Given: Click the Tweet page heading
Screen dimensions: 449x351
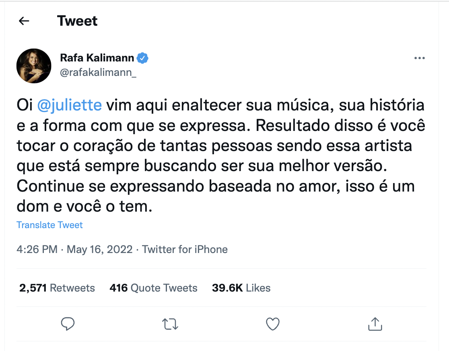Looking at the screenshot, I should (x=77, y=21).
